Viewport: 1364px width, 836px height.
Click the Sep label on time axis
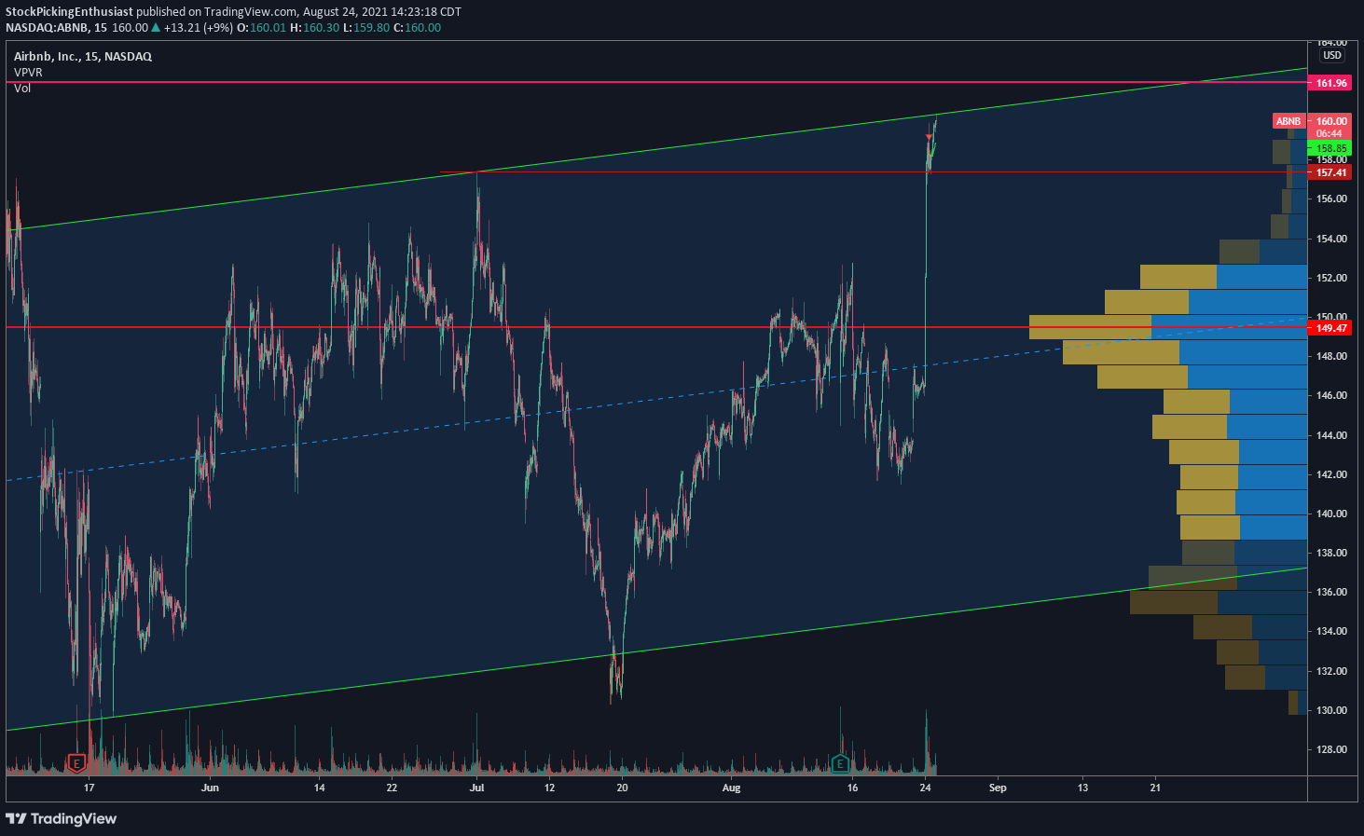pos(998,788)
